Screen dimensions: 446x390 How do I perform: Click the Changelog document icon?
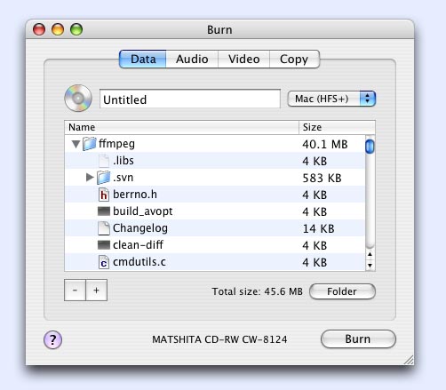pos(104,228)
